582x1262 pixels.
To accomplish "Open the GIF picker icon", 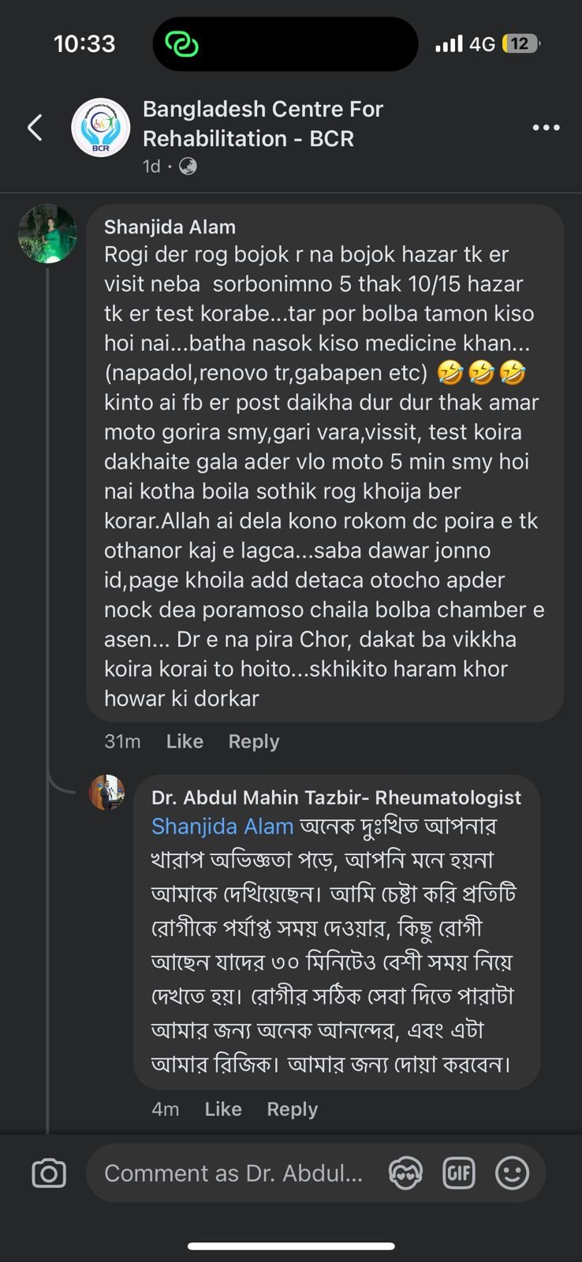I will (459, 1173).
